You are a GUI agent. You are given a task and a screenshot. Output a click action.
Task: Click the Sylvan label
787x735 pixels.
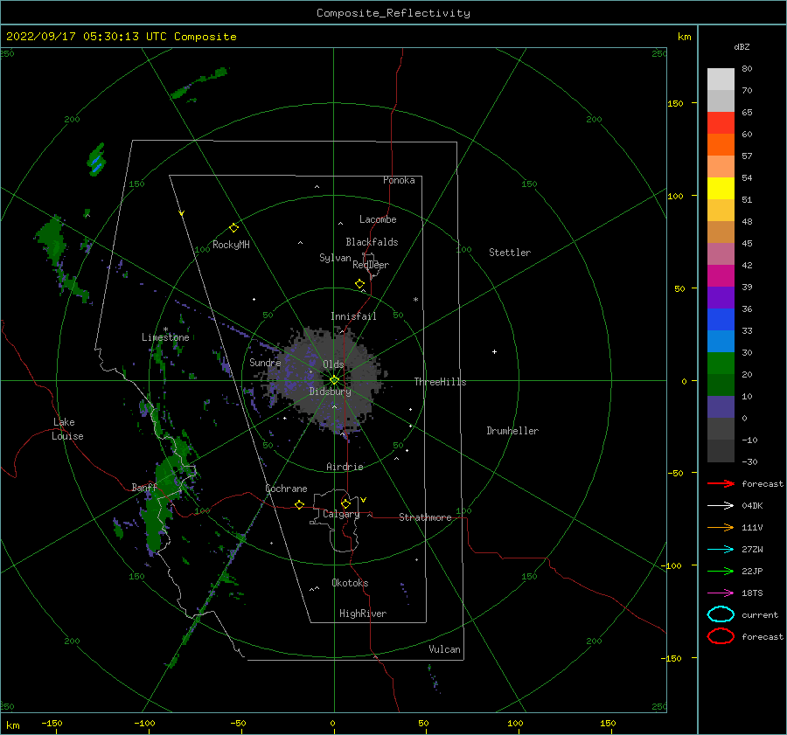[x=335, y=258]
